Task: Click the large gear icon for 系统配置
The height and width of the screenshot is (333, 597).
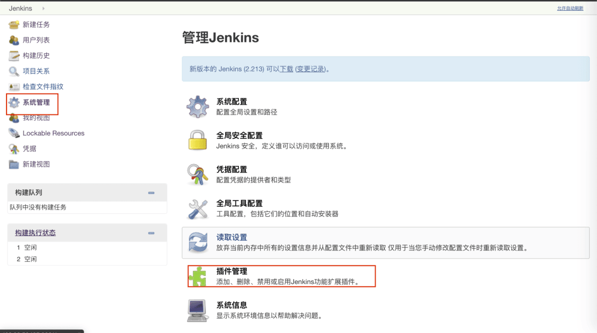Action: tap(198, 107)
